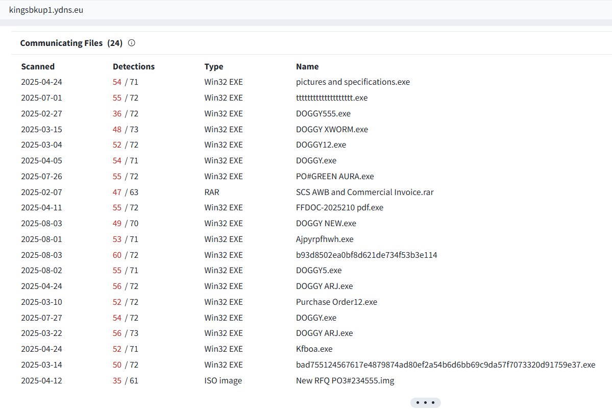Click the Scanned column header
Screen dimensions: 612x412
tap(38, 66)
